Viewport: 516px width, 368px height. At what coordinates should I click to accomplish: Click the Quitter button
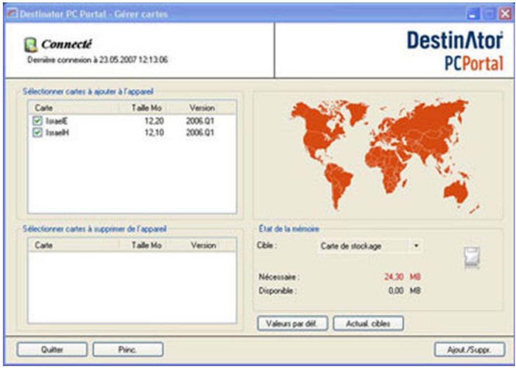(52, 350)
